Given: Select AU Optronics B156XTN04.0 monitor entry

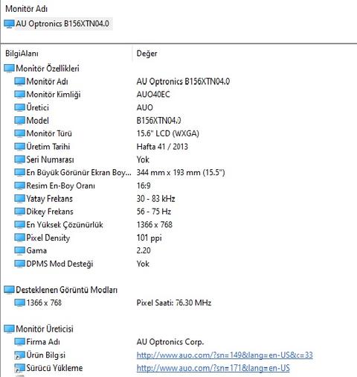Looking at the screenshot, I should (58, 24).
